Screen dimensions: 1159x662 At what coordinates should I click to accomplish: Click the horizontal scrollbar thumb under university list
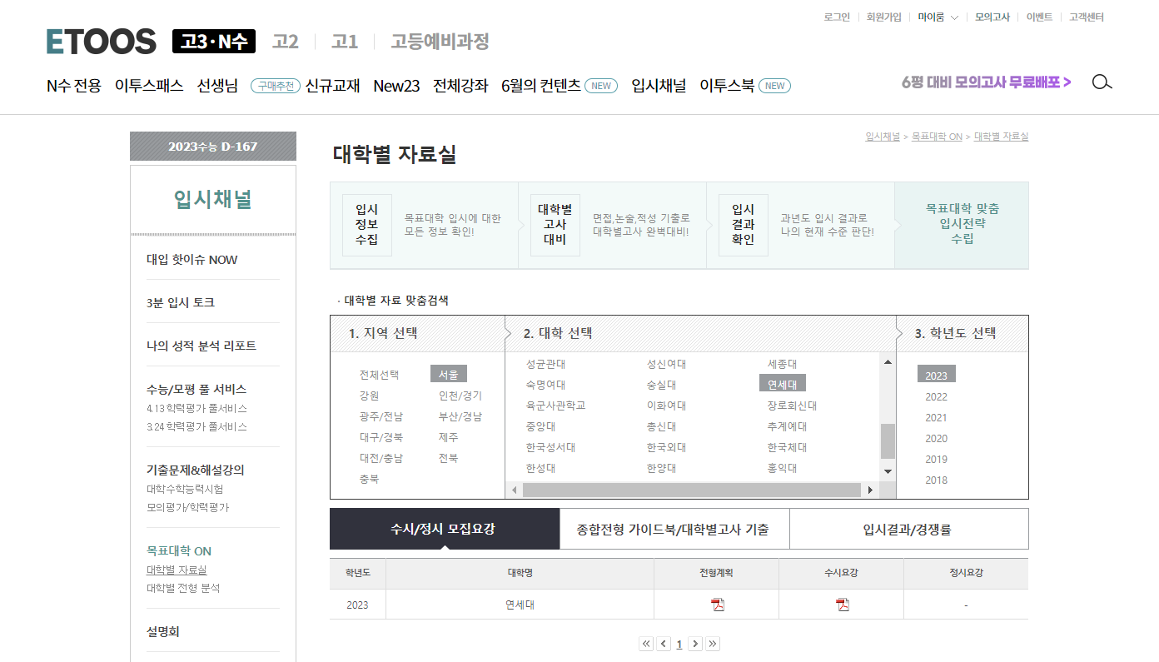coord(691,490)
